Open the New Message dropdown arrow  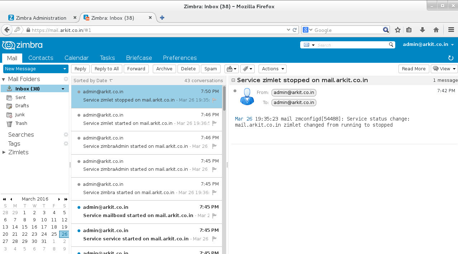65,69
